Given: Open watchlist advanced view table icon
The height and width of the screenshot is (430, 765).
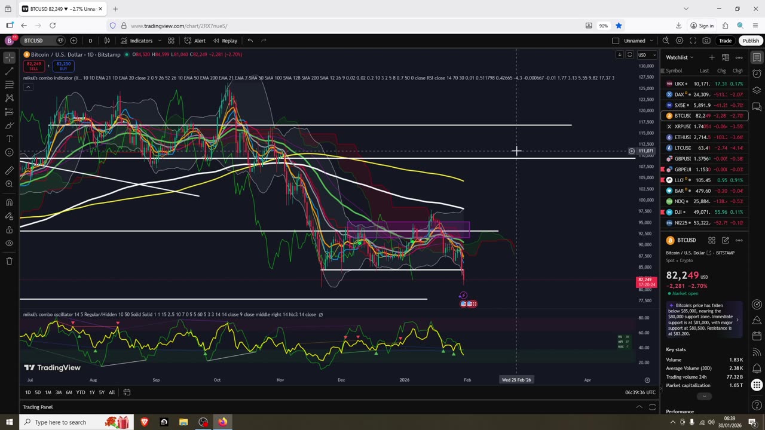Looking at the screenshot, I should (x=725, y=57).
